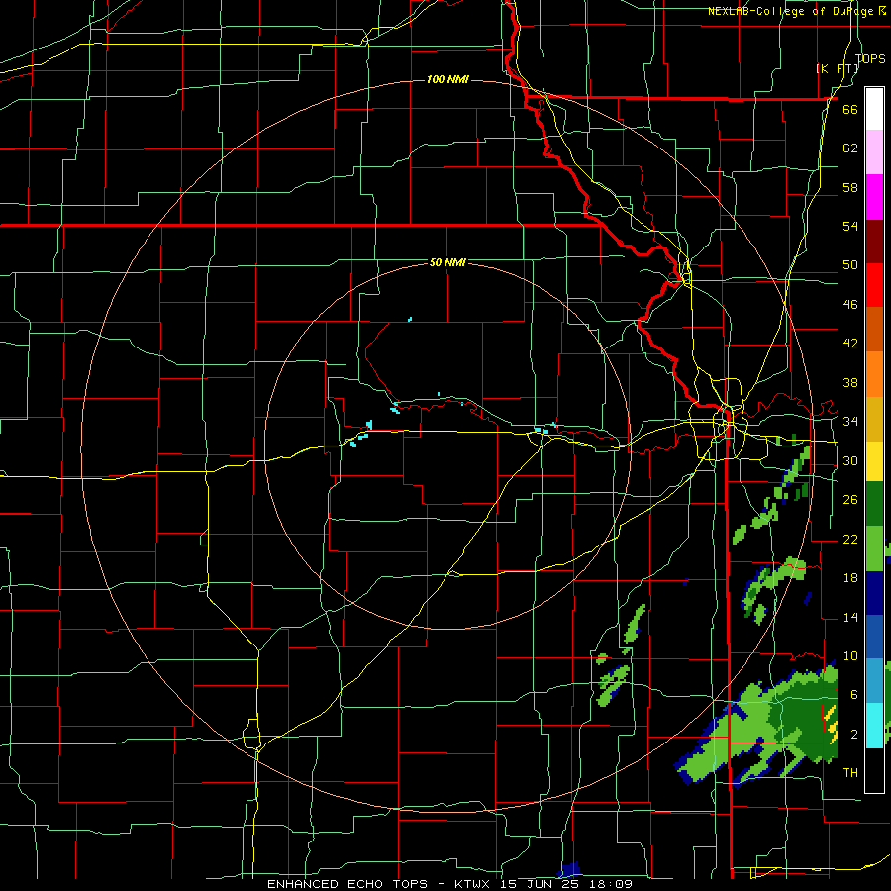Image resolution: width=891 pixels, height=891 pixels.
Task: Pick the dark orange legend swatch
Action: (874, 330)
